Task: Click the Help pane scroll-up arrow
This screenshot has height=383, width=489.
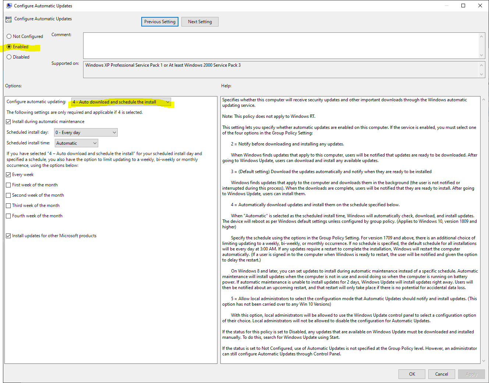Action: (483, 99)
